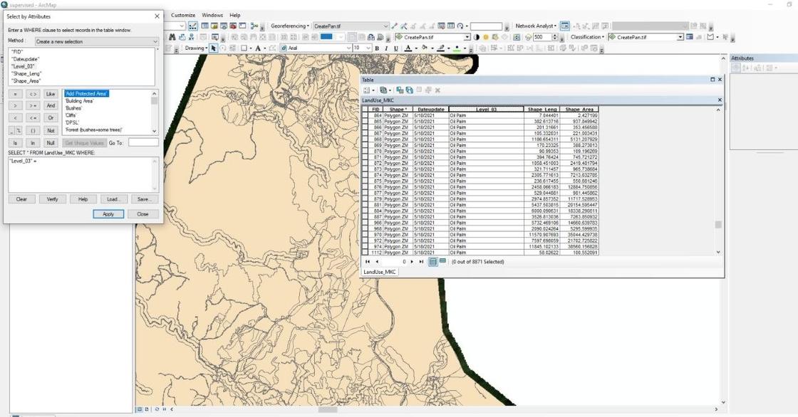Click the Load... button
Viewport: 798px width, 417px height.
pyautogui.click(x=113, y=199)
